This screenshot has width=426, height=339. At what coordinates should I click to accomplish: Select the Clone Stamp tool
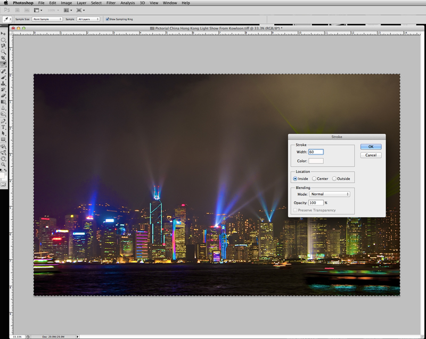pyautogui.click(x=3, y=83)
